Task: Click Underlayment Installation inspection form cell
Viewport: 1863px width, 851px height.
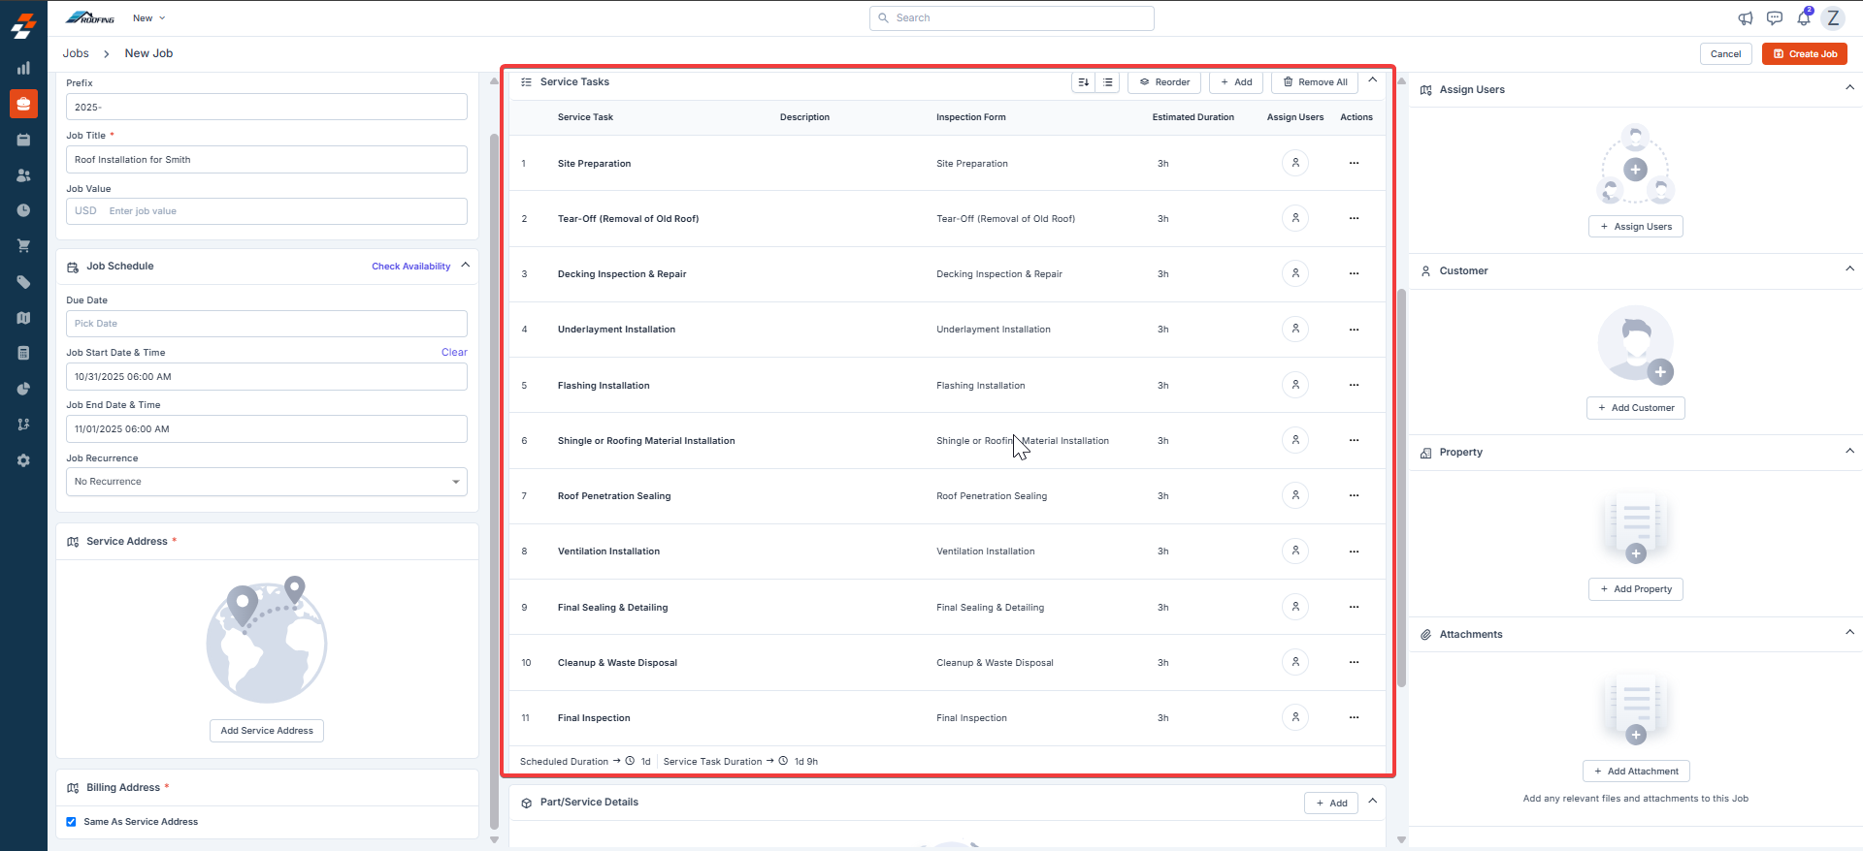Action: [x=994, y=330]
